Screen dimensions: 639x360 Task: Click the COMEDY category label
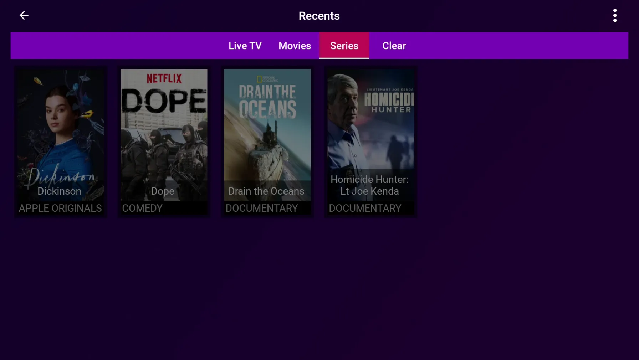142,208
